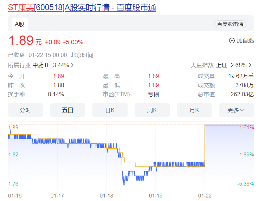Switch to the 日K chart tab
259x201 pixels.
tap(110, 110)
